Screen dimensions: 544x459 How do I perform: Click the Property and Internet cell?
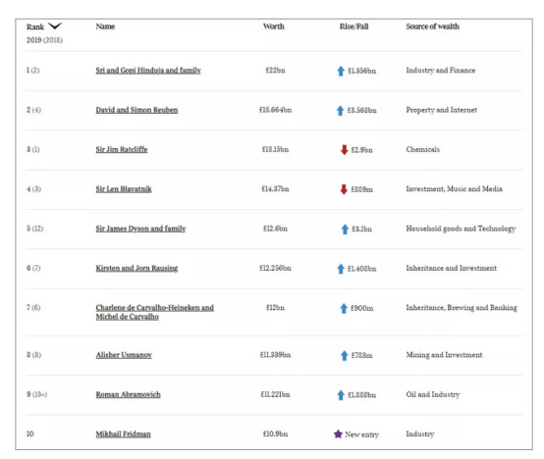(441, 110)
